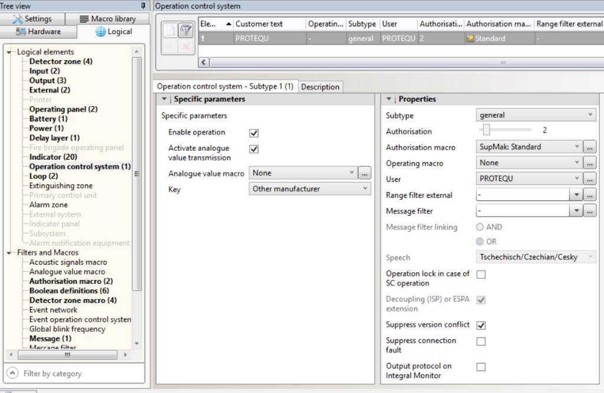Click the tree view scroll down arrow

pyautogui.click(x=137, y=344)
